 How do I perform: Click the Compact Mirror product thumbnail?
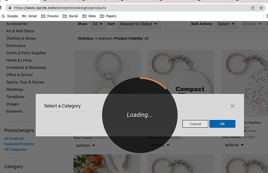[x=181, y=72]
